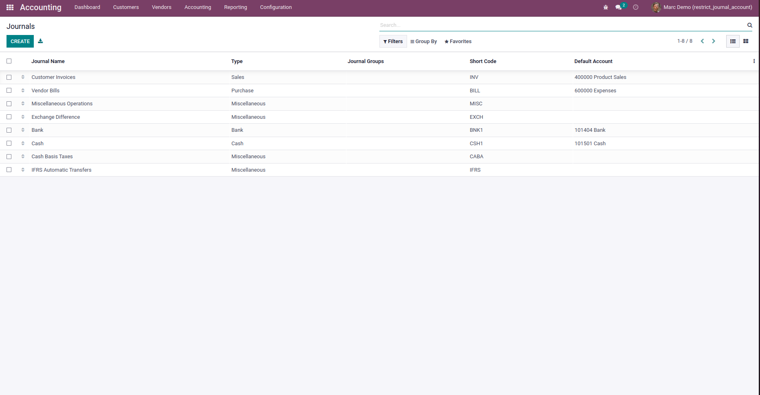Viewport: 760px width, 395px height.
Task: Click the 101501 Cash account cell
Action: (590, 144)
